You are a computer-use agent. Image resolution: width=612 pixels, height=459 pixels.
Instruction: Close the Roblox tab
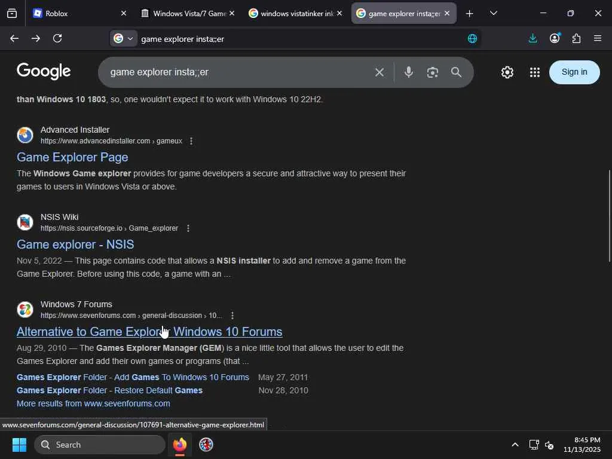[x=124, y=13]
